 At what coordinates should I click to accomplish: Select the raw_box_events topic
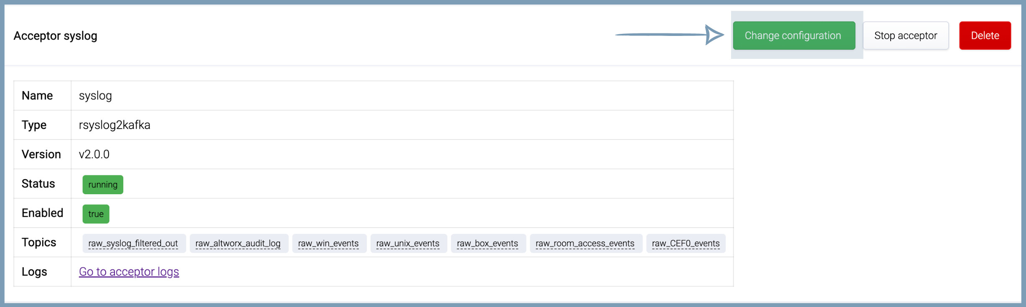(x=488, y=243)
